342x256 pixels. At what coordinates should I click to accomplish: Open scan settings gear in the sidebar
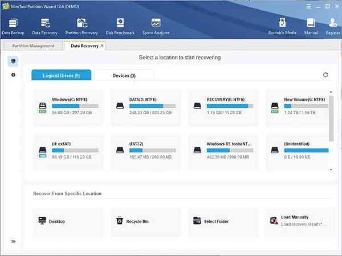coord(13,75)
